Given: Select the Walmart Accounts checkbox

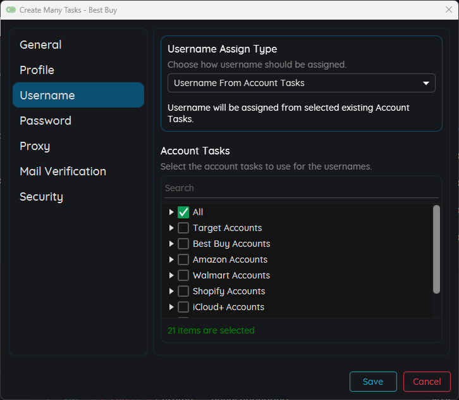Looking at the screenshot, I should point(183,275).
